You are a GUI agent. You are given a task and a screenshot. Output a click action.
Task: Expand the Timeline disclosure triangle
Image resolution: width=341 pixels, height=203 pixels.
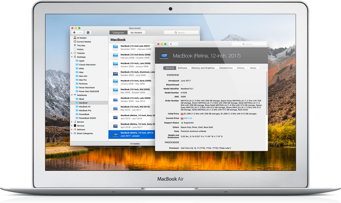(x=72, y=53)
